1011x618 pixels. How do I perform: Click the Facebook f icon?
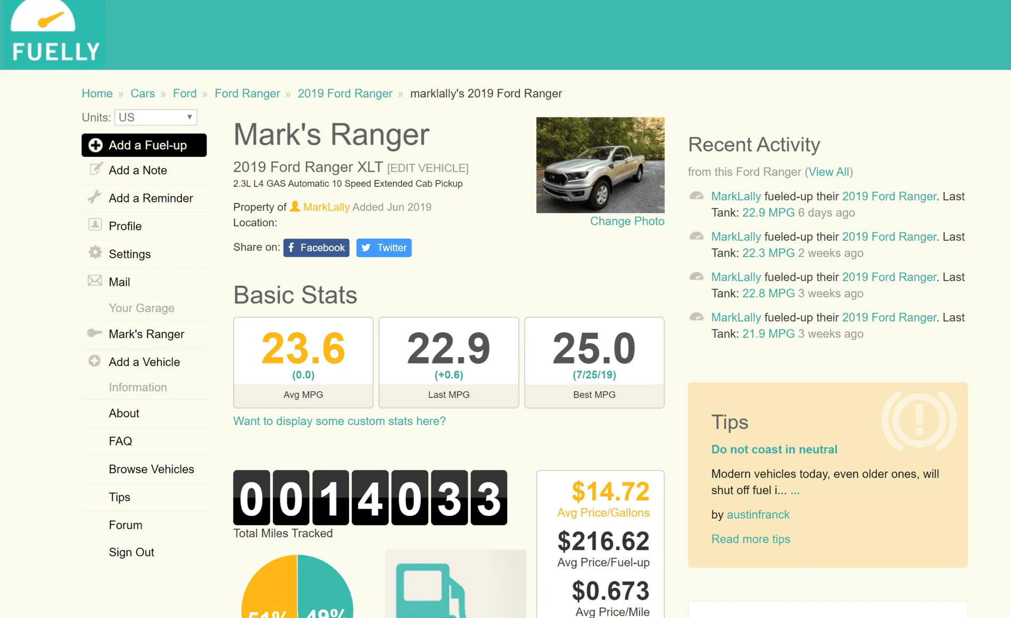(x=292, y=248)
